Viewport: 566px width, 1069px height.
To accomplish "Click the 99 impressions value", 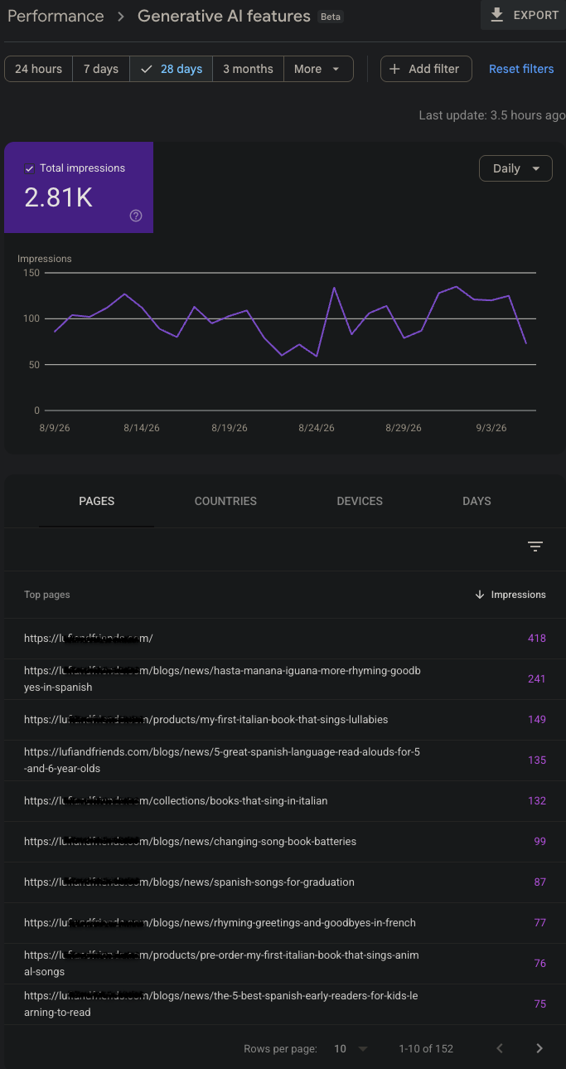I will coord(539,842).
